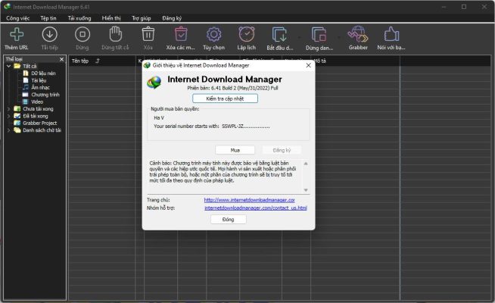Expand the Đã tải xong tree node
This screenshot has height=303, width=495.
pos(8,116)
